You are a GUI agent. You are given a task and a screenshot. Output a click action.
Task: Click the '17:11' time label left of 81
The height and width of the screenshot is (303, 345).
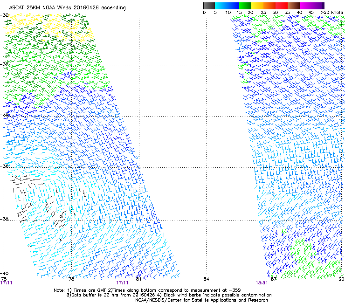pyautogui.click(x=122, y=283)
